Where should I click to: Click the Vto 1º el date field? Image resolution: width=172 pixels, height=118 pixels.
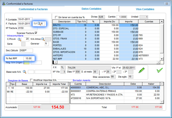point(129,68)
